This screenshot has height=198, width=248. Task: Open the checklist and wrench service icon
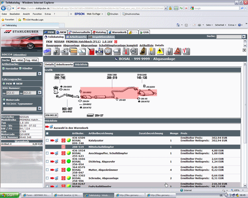pos(186,52)
